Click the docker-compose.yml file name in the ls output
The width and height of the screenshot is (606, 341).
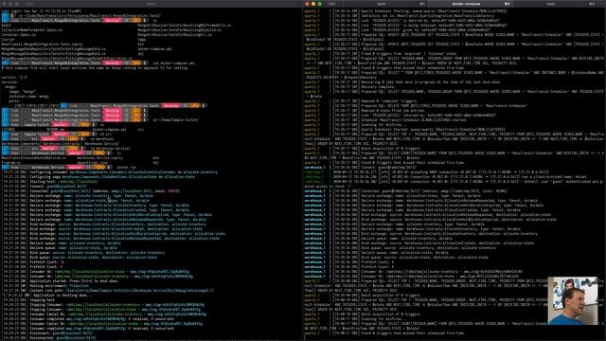[x=154, y=49]
